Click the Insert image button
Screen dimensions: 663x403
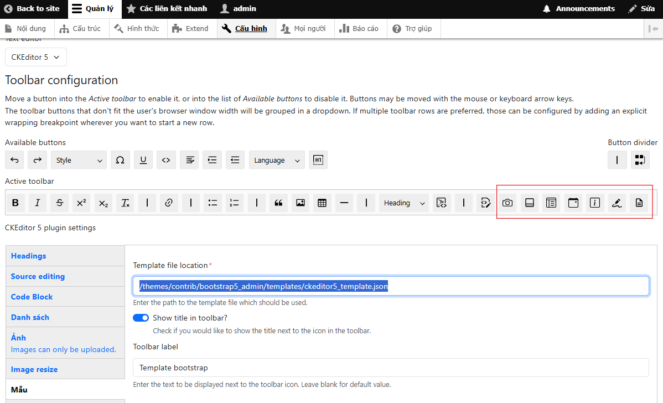(300, 203)
